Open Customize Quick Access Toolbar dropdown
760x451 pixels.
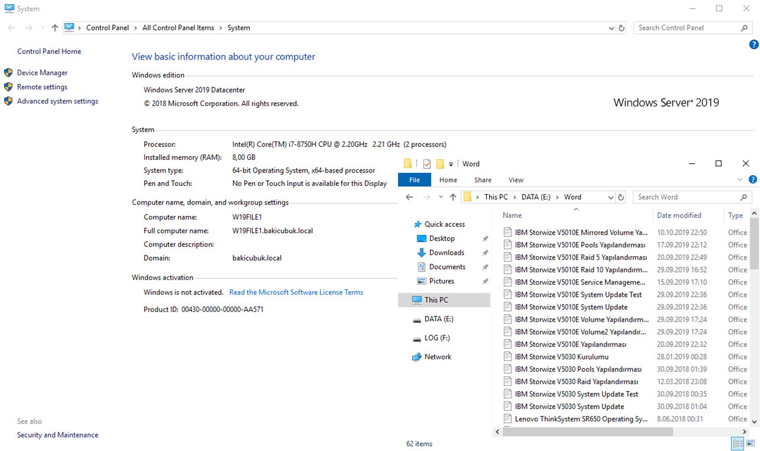pos(451,164)
